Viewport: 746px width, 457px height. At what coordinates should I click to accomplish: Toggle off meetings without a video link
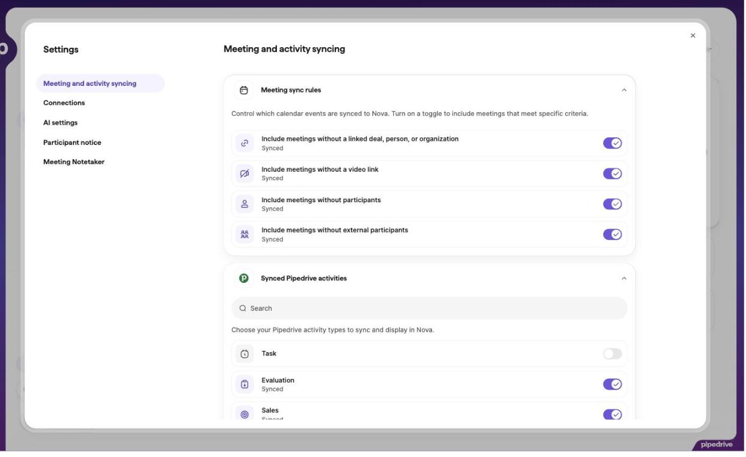(x=612, y=174)
